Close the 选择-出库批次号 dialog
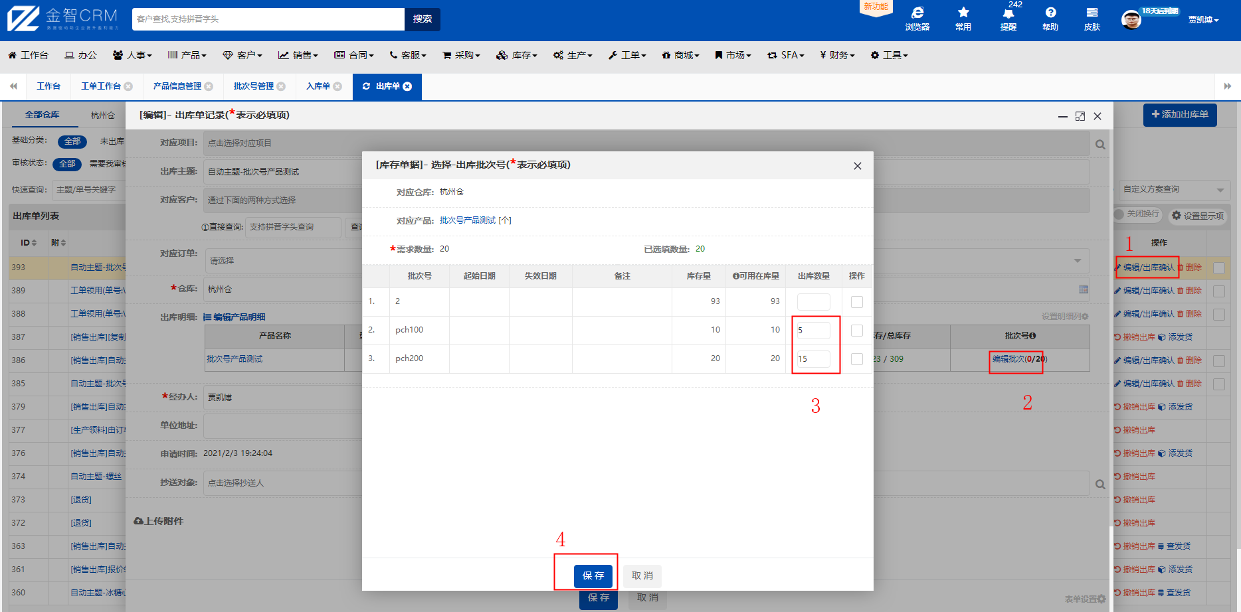Screen dimensions: 1241x612 (x=858, y=166)
